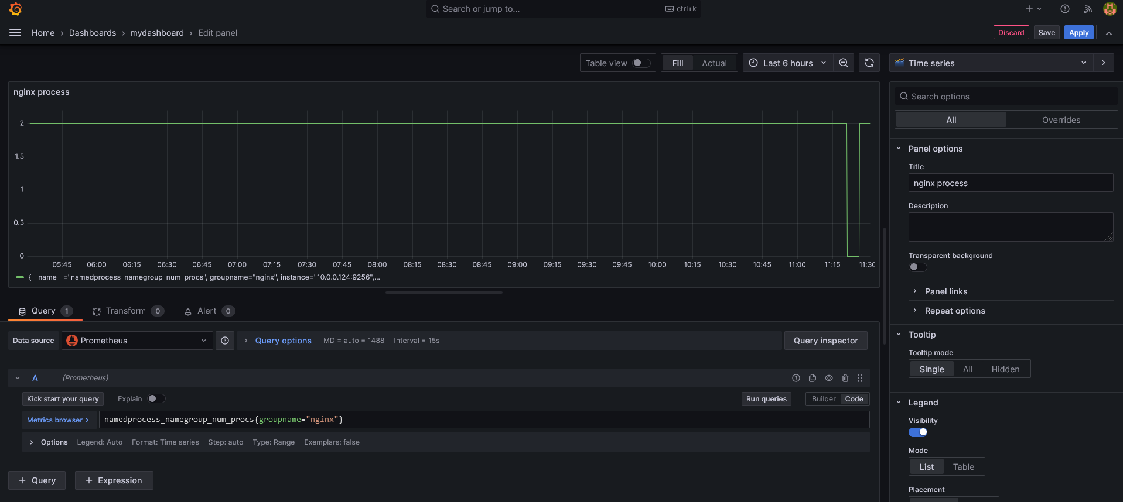Refresh the dashboard panel
Image resolution: width=1123 pixels, height=502 pixels.
pos(869,63)
